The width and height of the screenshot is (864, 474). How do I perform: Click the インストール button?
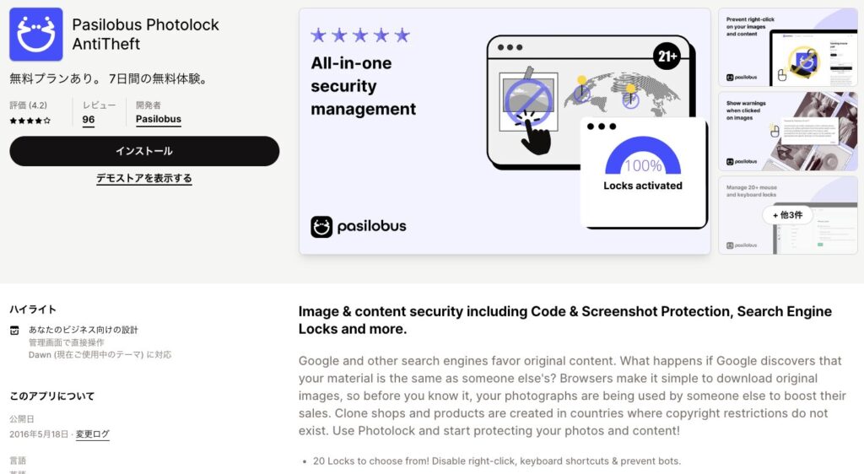point(144,151)
